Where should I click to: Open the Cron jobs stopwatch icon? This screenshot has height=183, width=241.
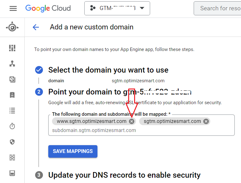12,126
